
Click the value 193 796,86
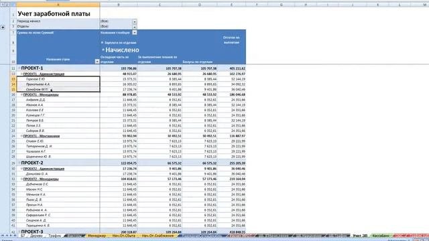click(x=119, y=68)
